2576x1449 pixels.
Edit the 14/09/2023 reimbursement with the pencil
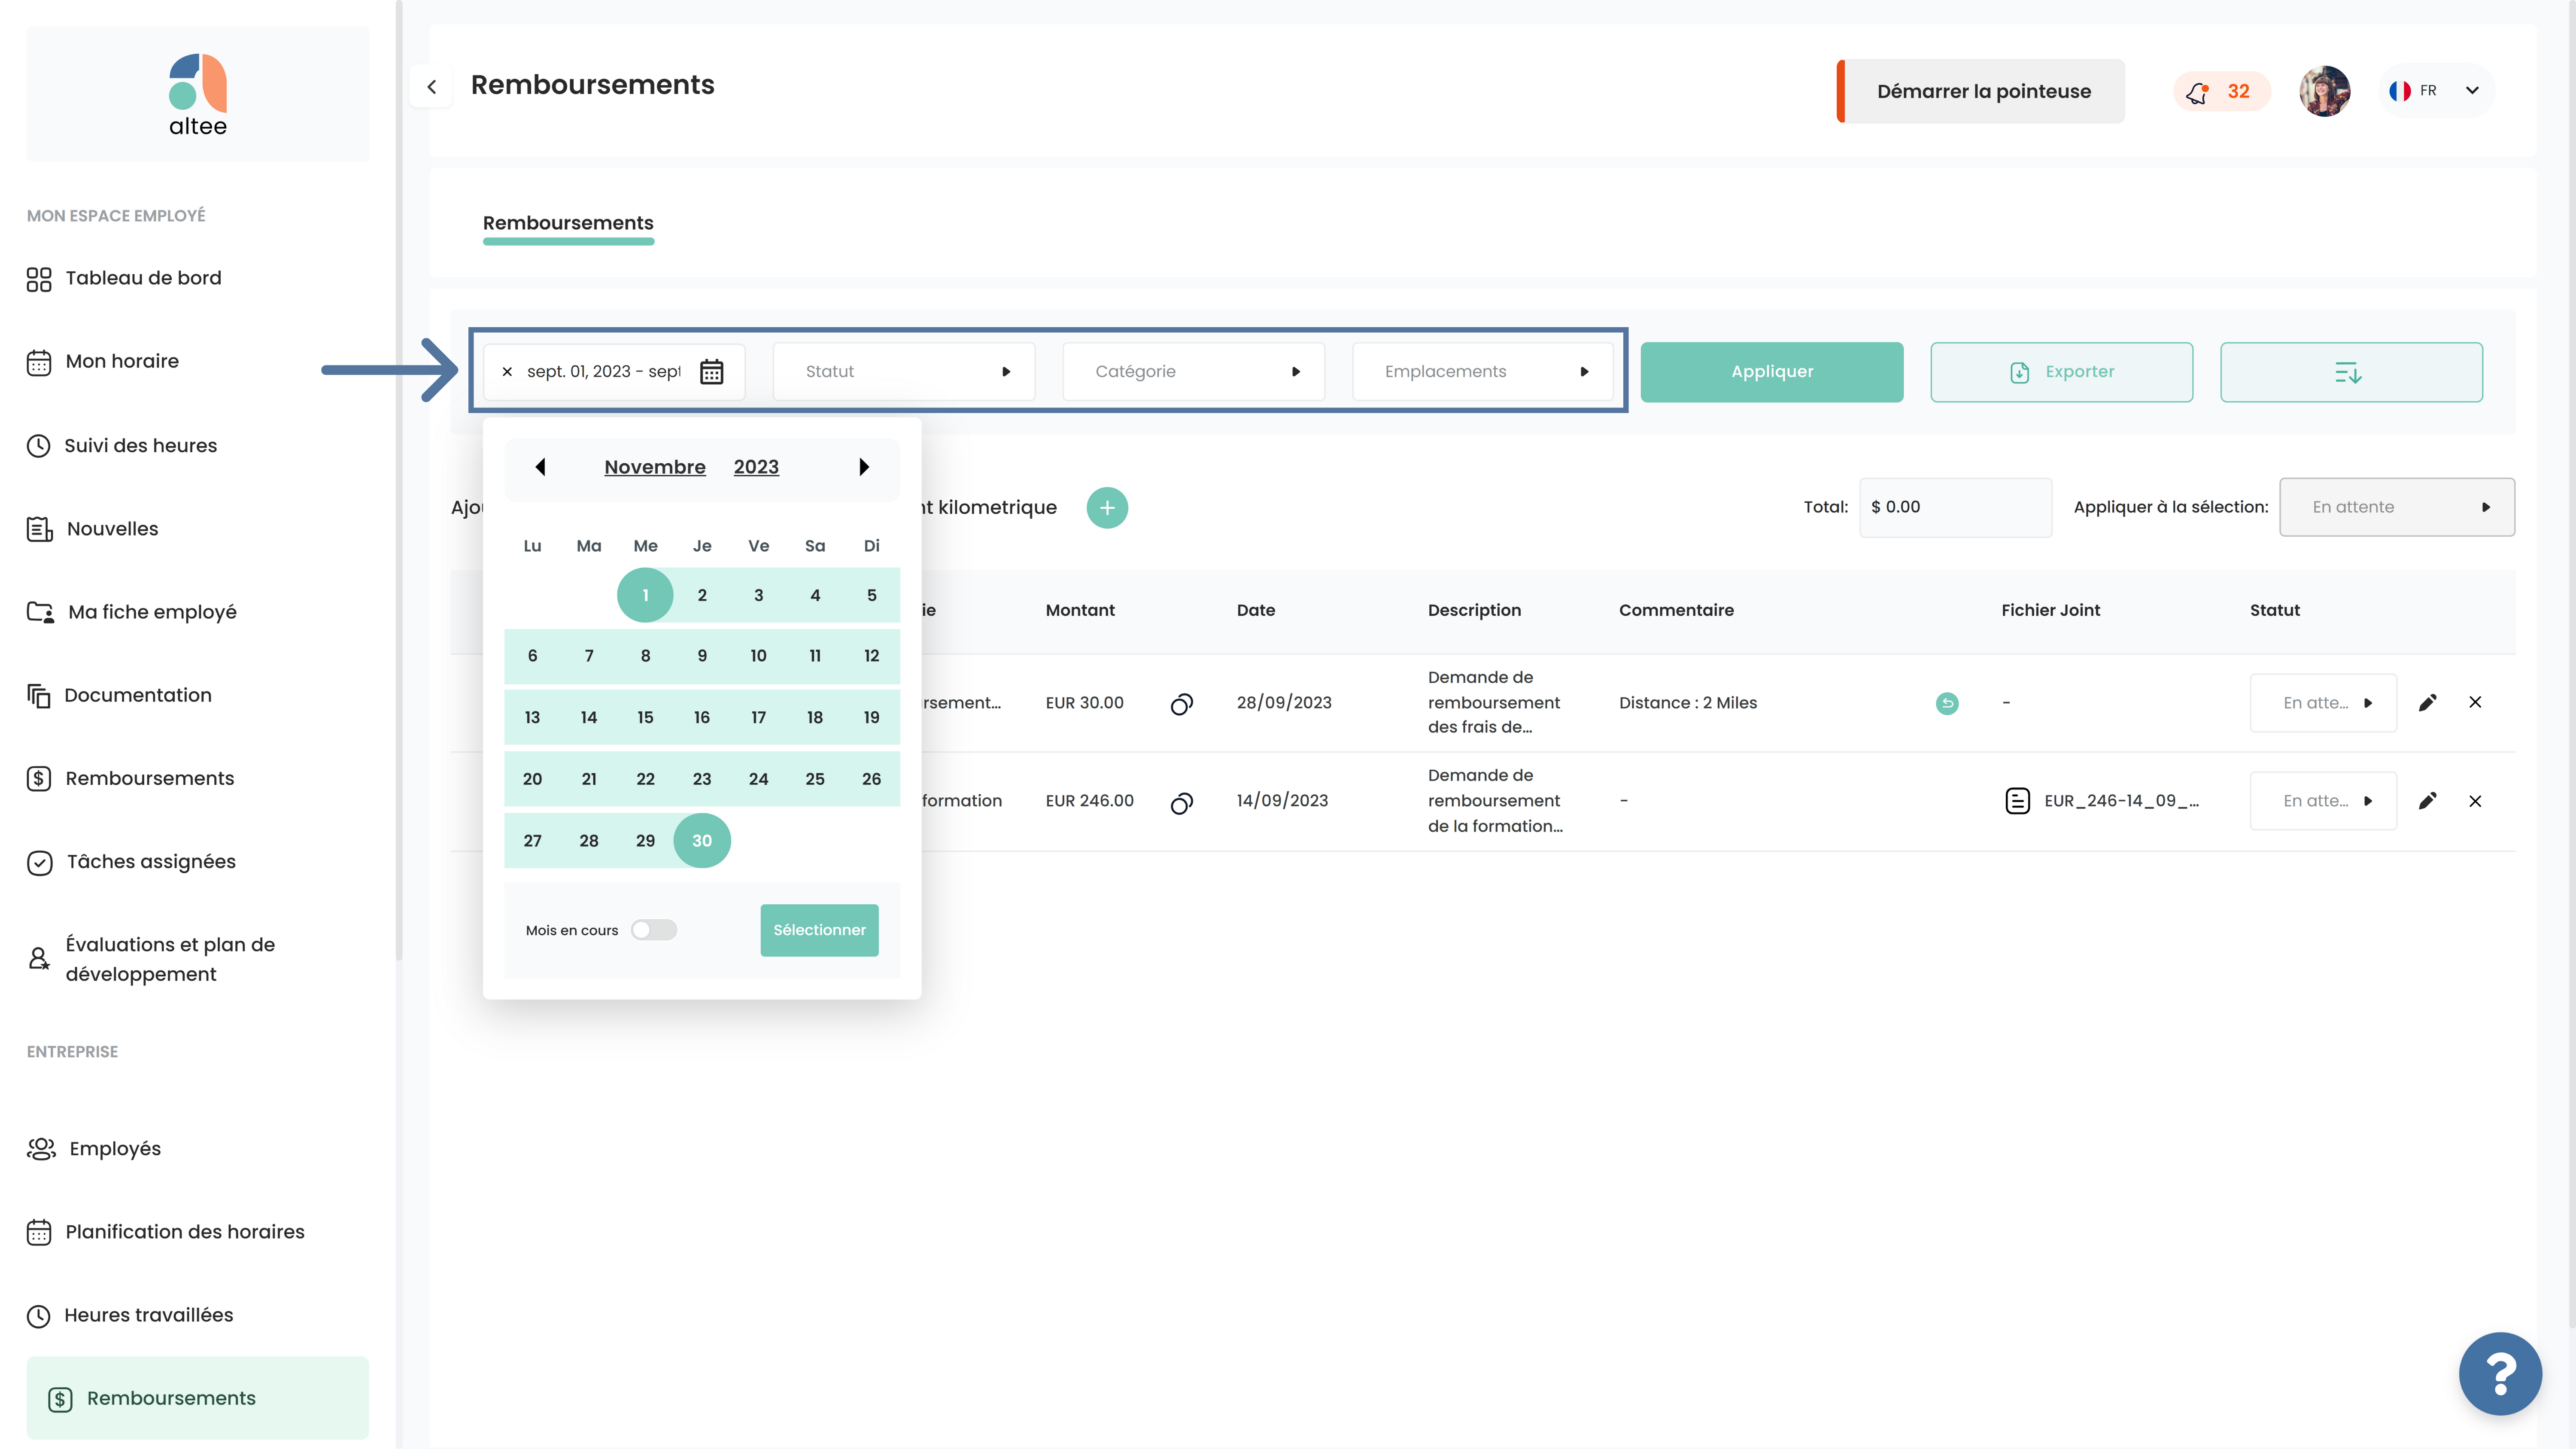click(2427, 801)
